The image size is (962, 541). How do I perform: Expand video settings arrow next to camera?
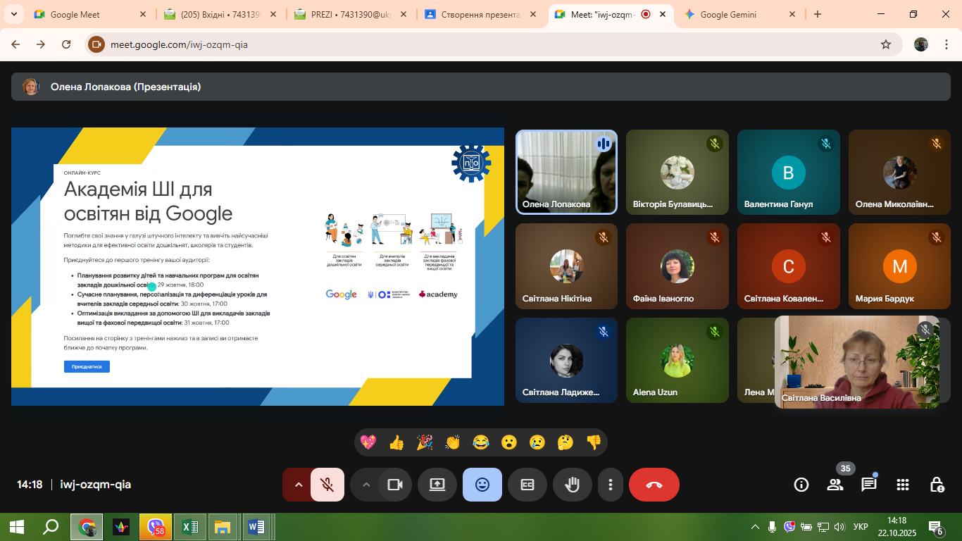pos(366,485)
